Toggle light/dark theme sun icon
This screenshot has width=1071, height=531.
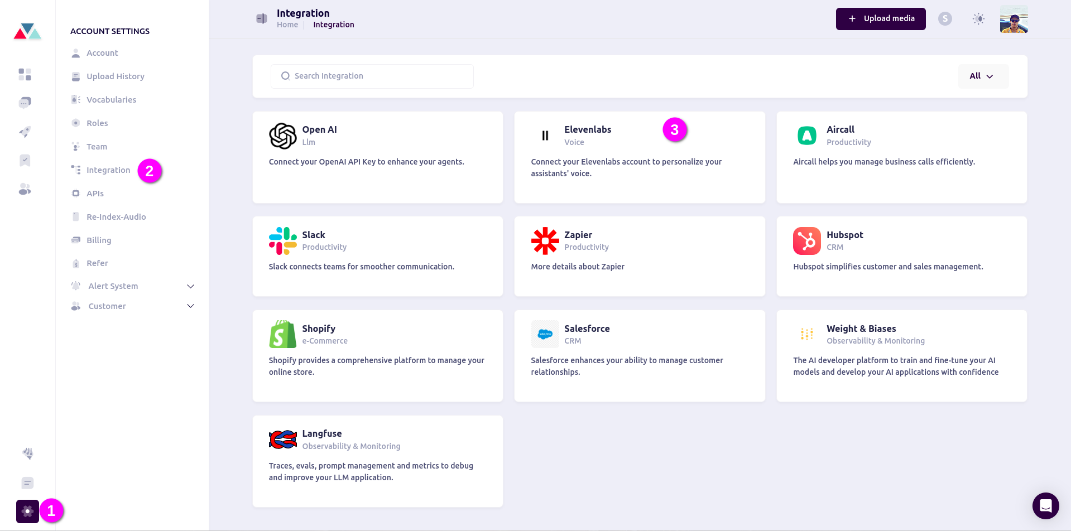(x=978, y=19)
